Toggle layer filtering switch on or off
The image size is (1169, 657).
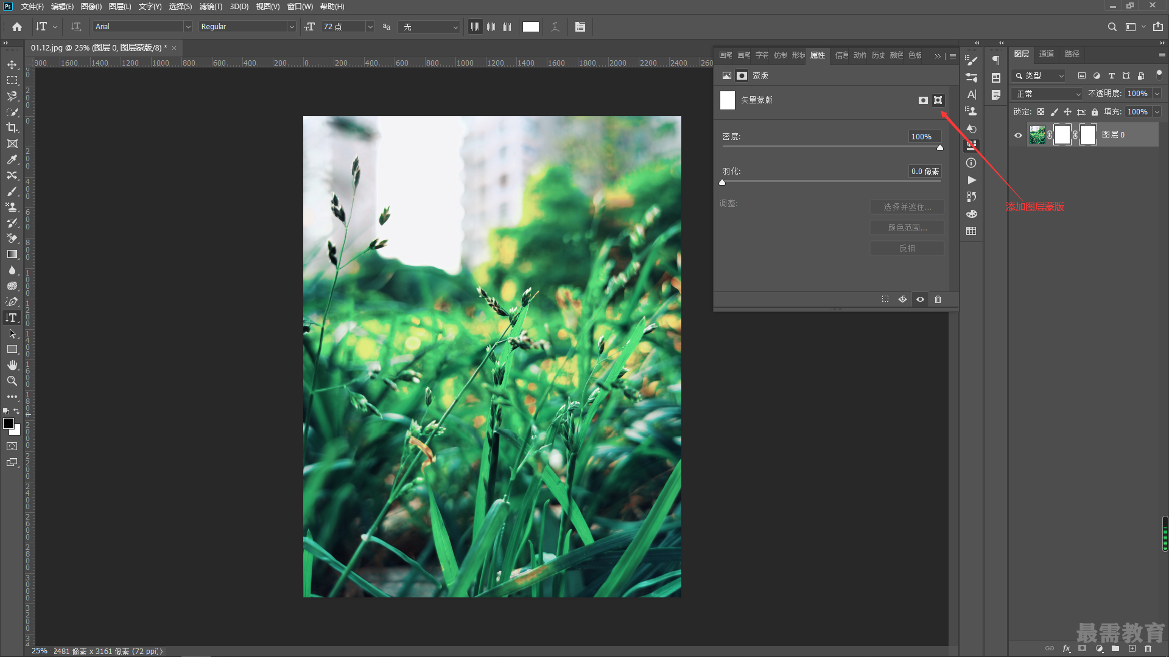[1159, 75]
